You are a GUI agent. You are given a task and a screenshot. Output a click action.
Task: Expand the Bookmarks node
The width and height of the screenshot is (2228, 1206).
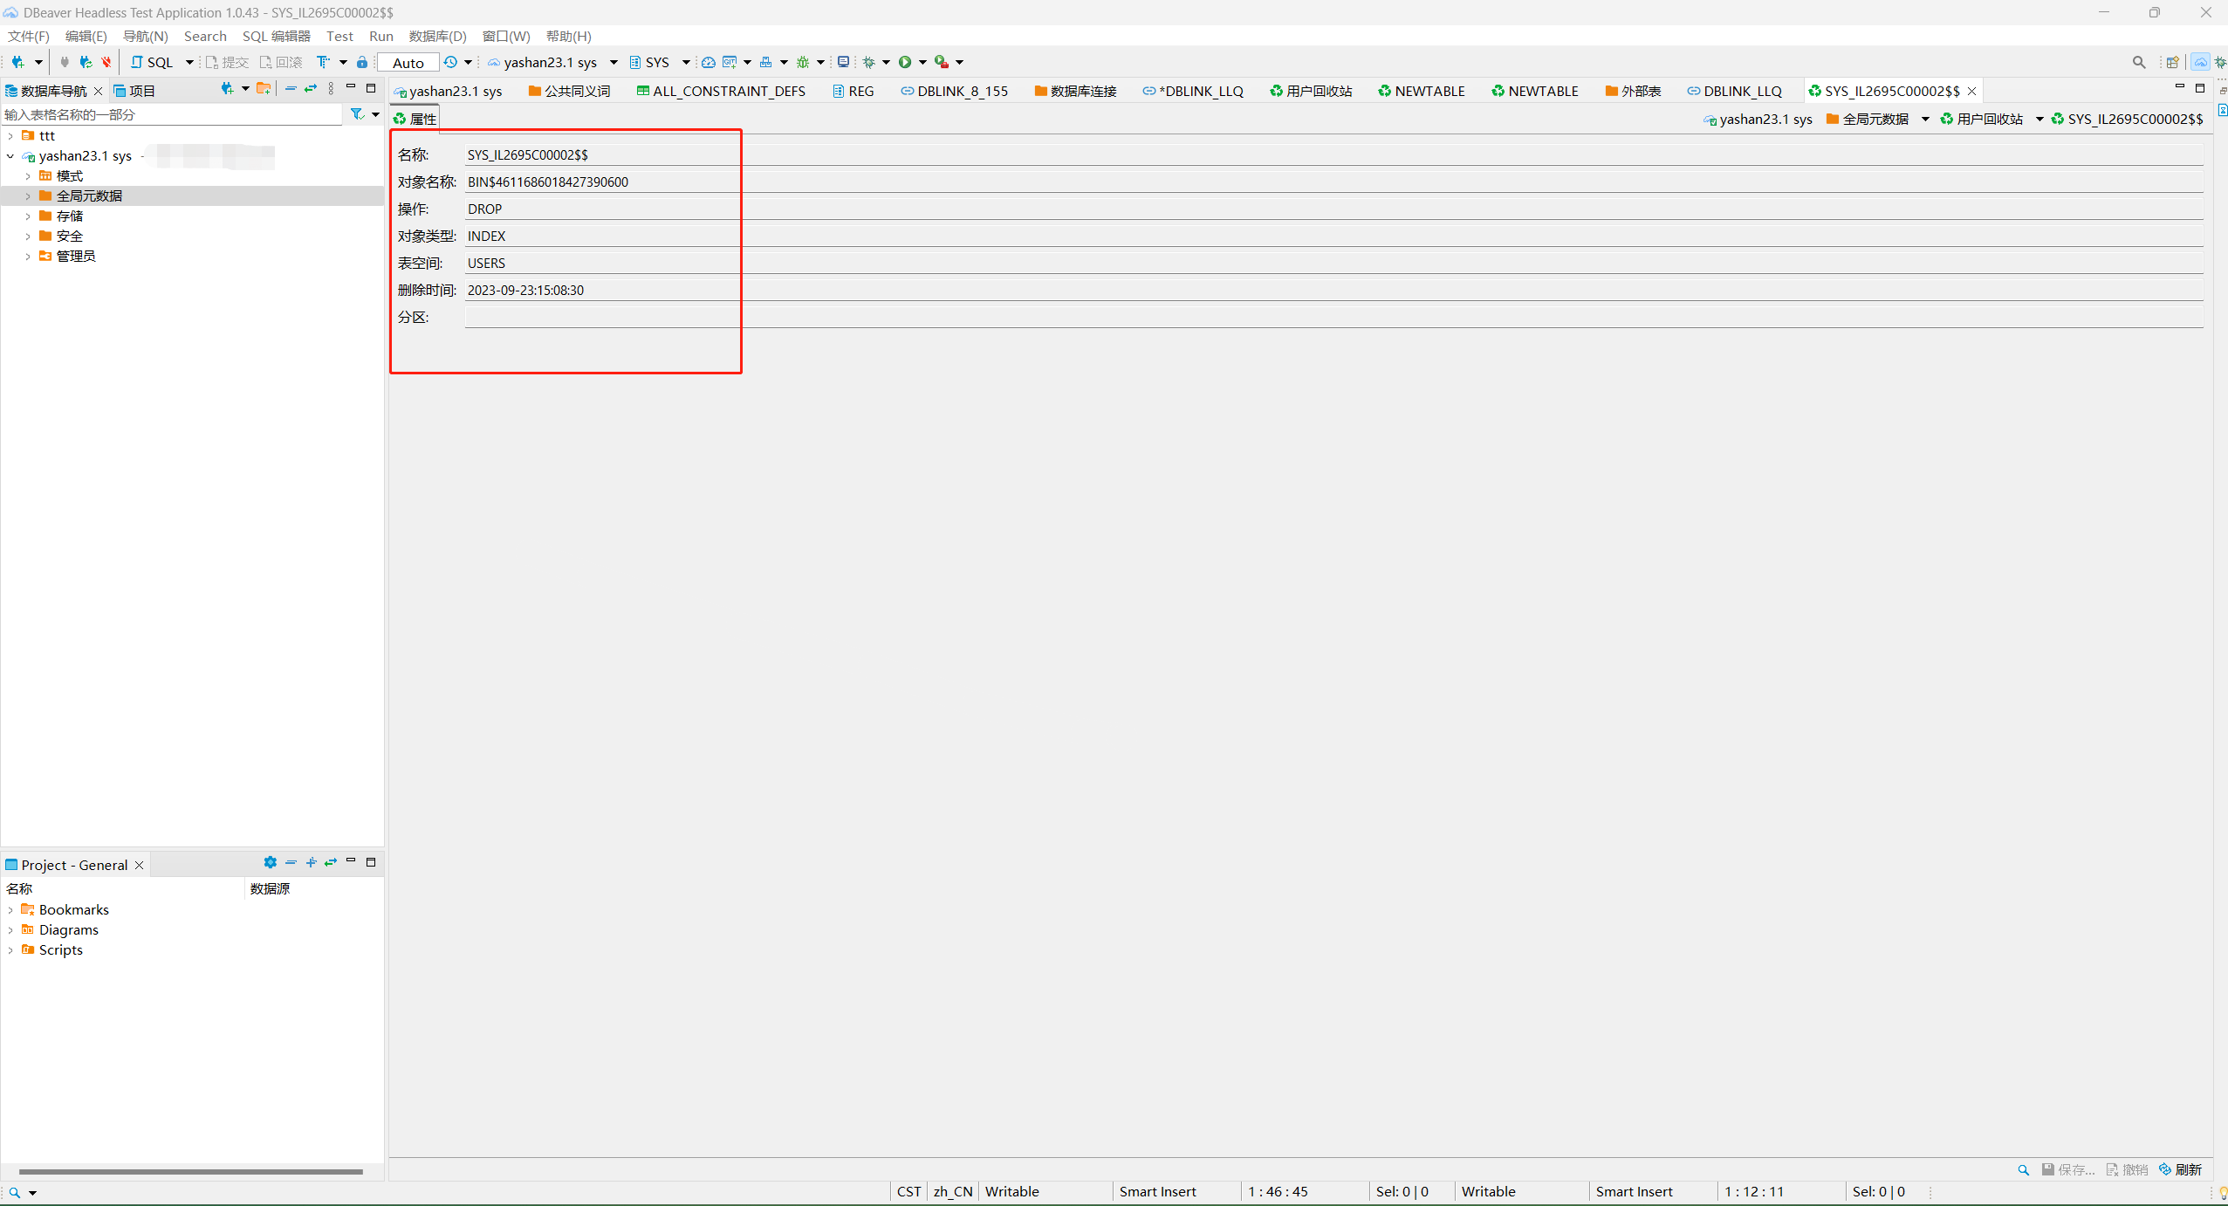(x=10, y=909)
